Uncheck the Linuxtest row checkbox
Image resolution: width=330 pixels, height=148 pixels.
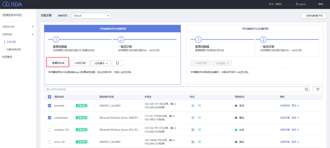tap(50, 106)
